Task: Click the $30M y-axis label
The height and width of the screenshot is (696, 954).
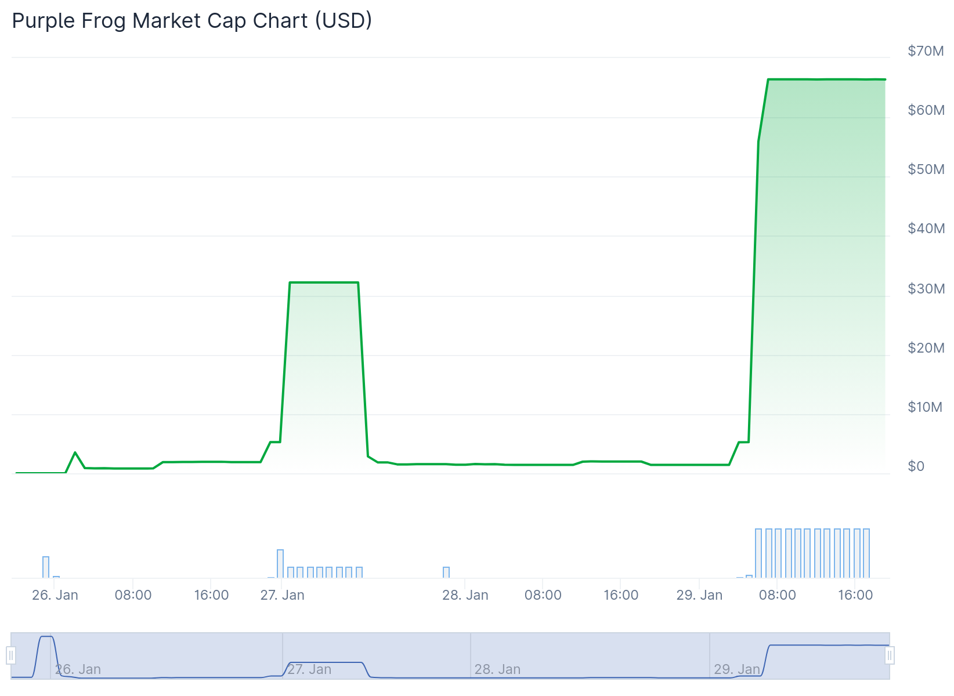Action: point(926,288)
